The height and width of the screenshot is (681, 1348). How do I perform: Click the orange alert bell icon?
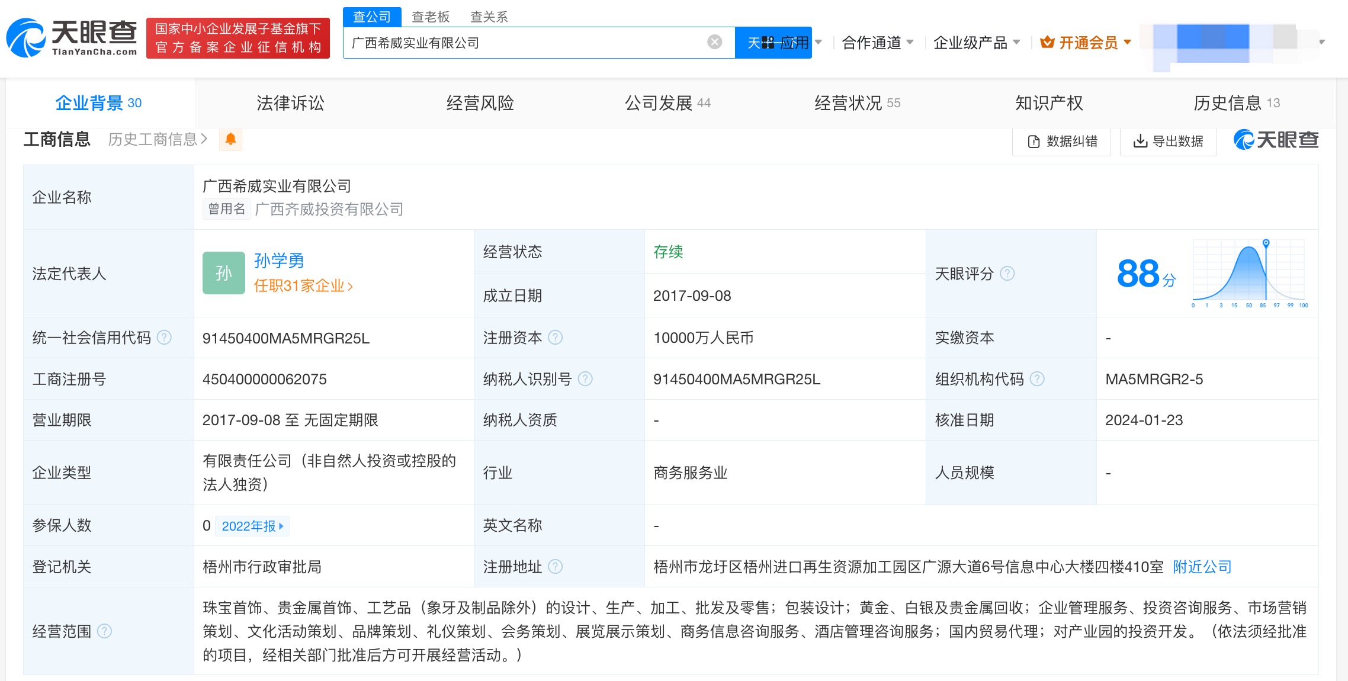[x=230, y=139]
